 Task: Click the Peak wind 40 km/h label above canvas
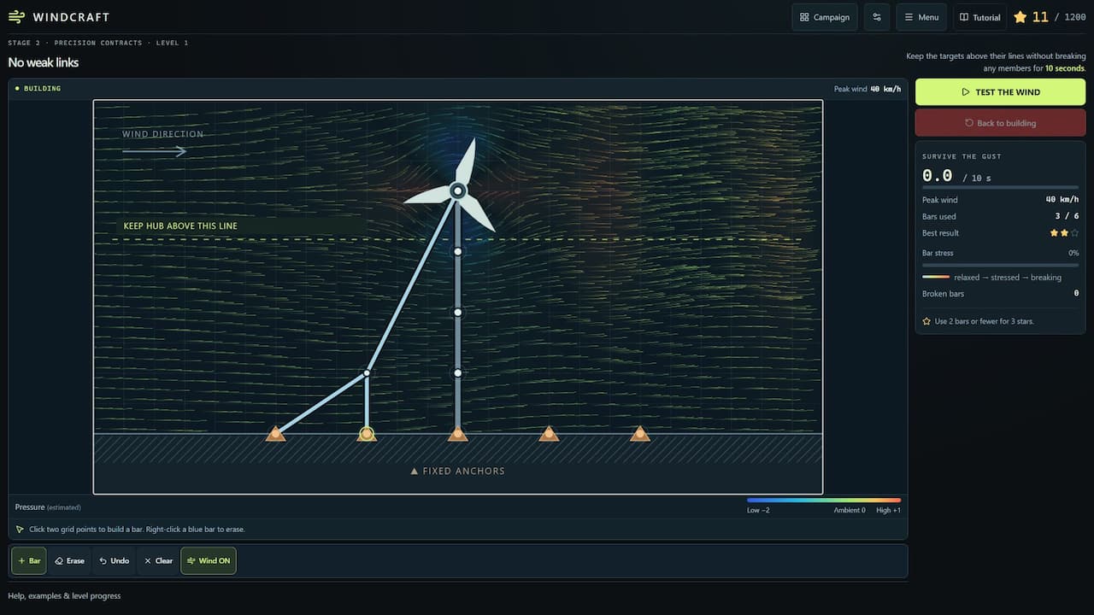click(868, 89)
